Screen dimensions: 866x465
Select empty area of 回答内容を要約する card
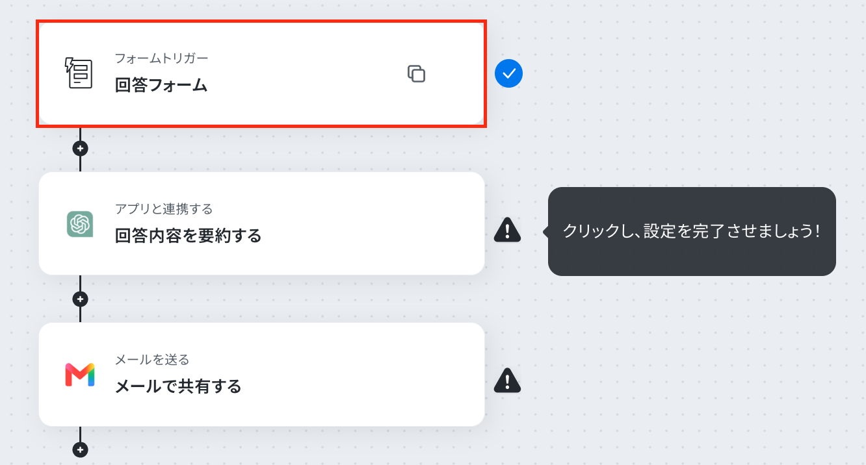point(371,224)
